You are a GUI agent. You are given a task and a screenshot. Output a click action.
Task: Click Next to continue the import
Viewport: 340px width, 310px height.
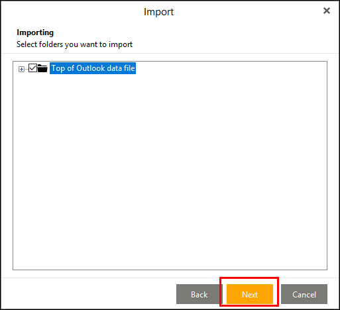[250, 294]
